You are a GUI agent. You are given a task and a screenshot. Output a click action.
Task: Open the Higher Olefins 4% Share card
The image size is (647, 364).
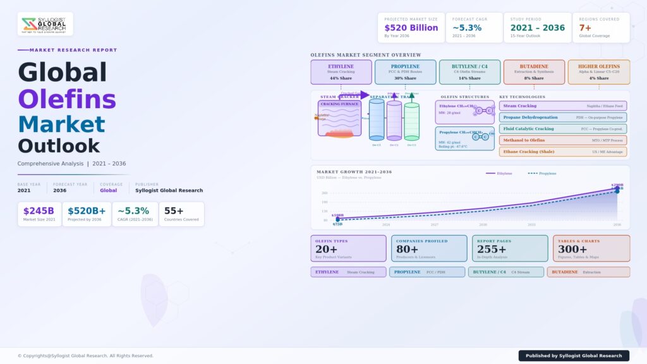pyautogui.click(x=599, y=72)
